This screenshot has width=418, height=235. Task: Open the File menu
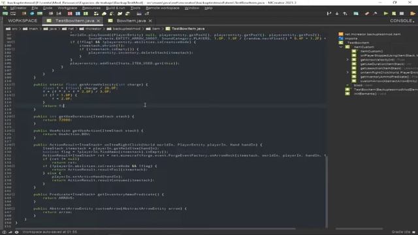click(x=35, y=8)
